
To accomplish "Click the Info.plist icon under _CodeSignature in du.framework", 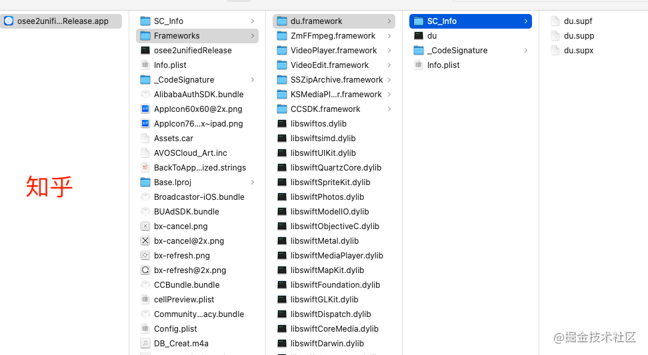I will [x=419, y=65].
